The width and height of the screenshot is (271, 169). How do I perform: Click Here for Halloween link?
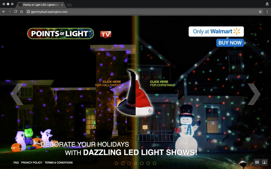coord(108,83)
